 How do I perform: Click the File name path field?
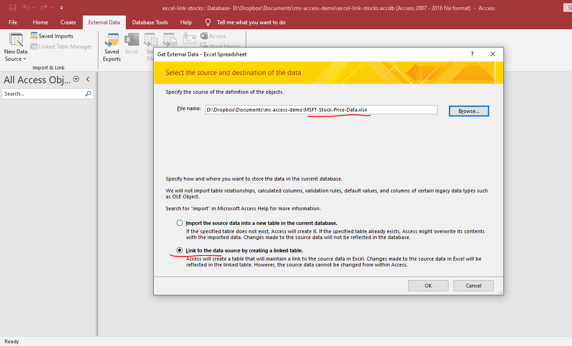(x=321, y=110)
